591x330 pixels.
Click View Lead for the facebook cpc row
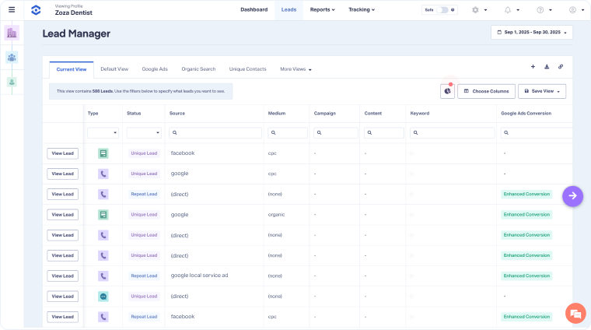coord(62,153)
